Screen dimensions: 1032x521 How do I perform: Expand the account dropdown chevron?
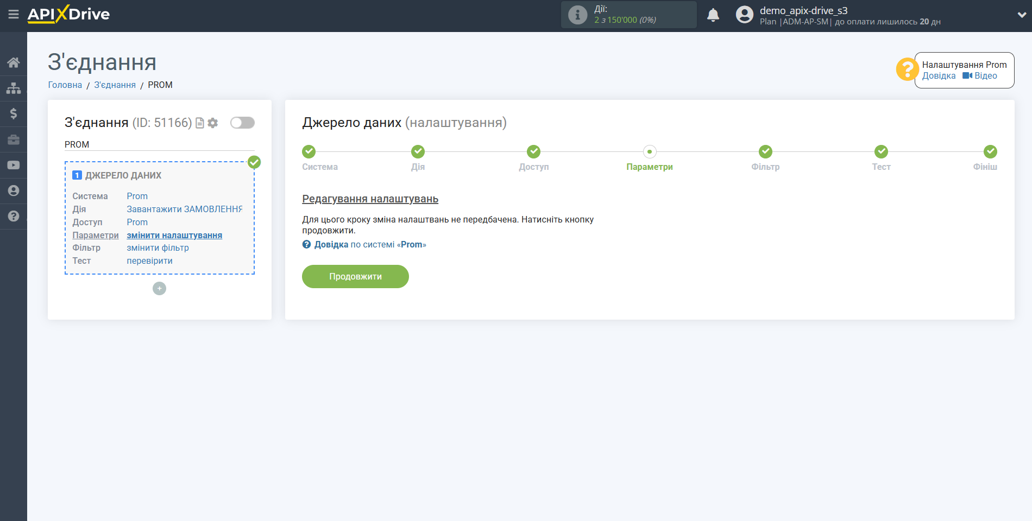click(1021, 15)
